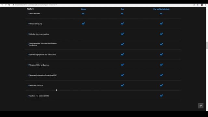
Task: Click the share page icon in address bar
Action: [x=194, y=5]
